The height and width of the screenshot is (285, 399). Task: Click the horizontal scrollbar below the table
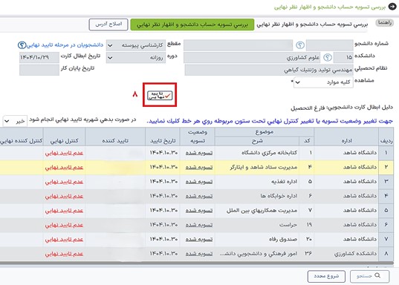(197, 263)
